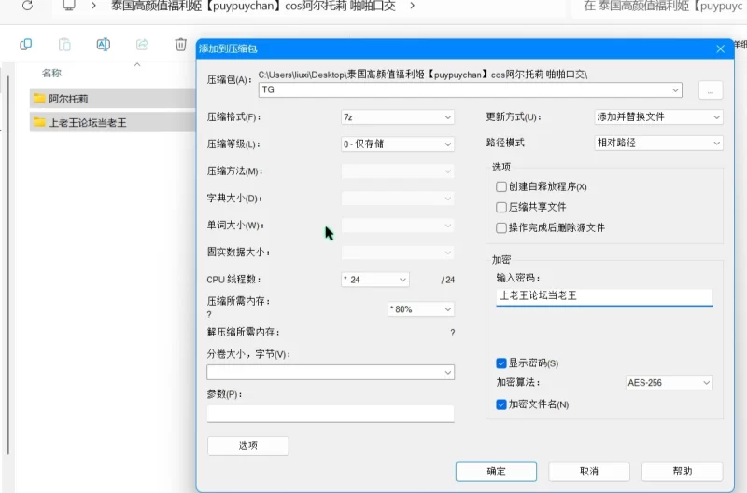This screenshot has height=493, width=747.
Task: Click the 参数 input field
Action: click(x=331, y=414)
